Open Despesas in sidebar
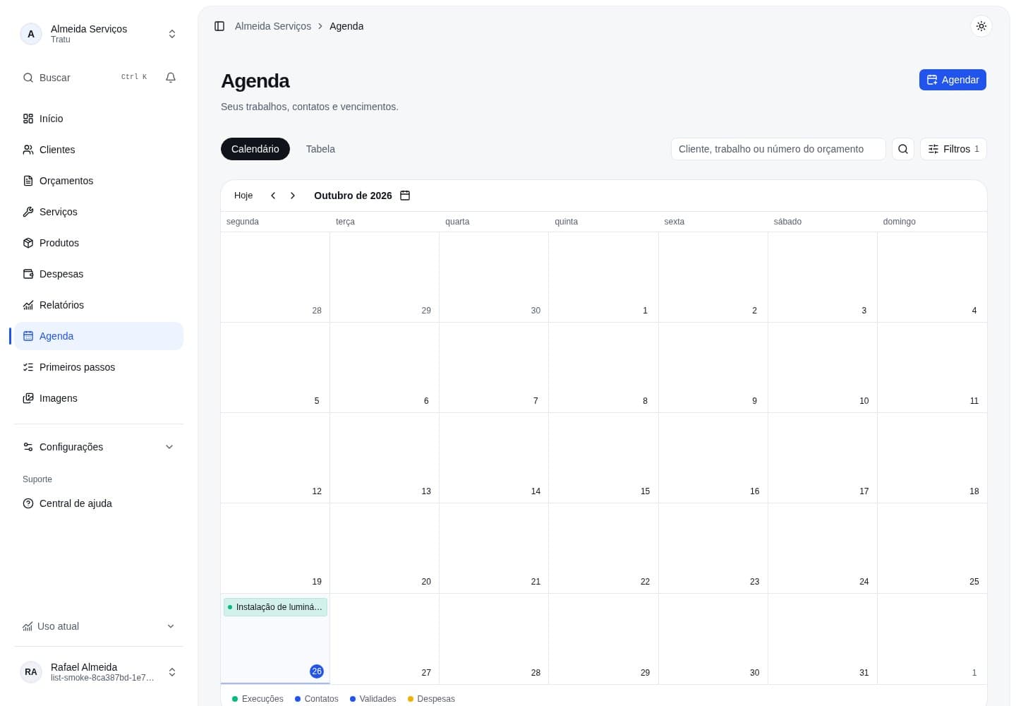Image resolution: width=1016 pixels, height=706 pixels. (x=99, y=274)
